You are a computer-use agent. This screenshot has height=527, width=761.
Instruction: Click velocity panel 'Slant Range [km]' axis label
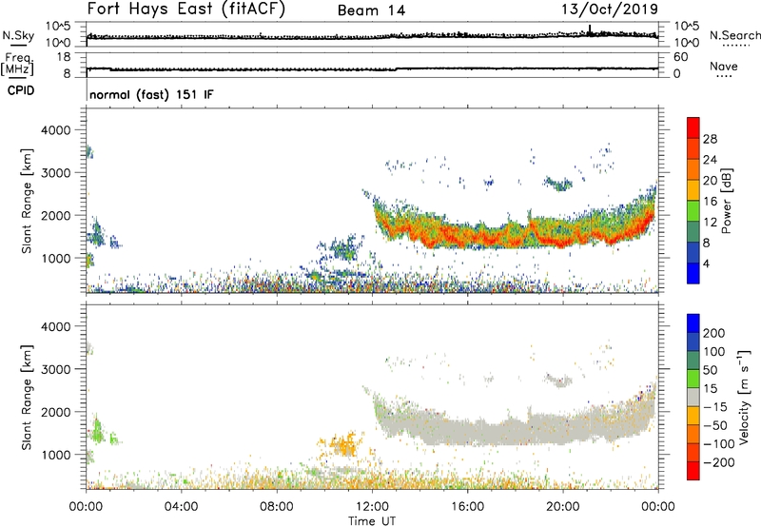click(x=27, y=398)
